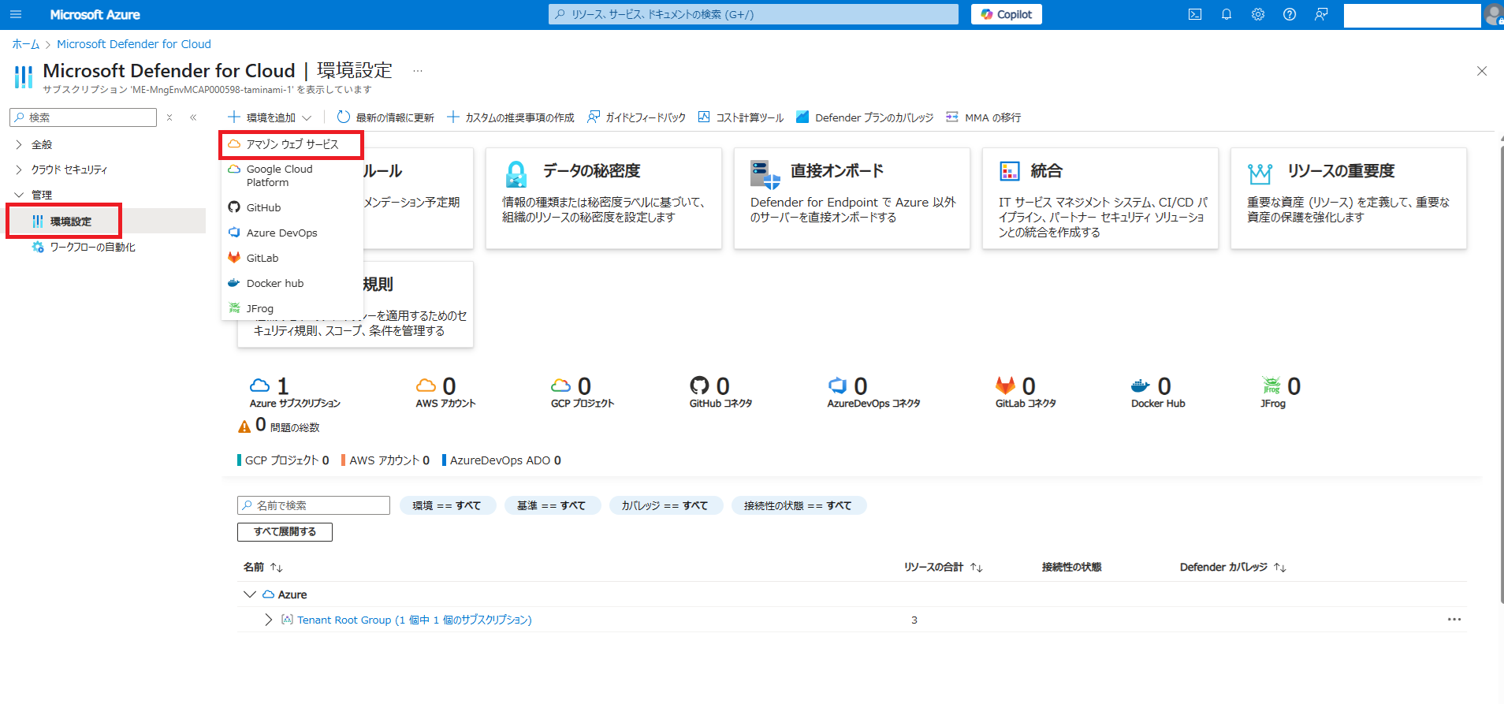
Task: Choose JFrog from the add-environment menu
Action: (292, 308)
